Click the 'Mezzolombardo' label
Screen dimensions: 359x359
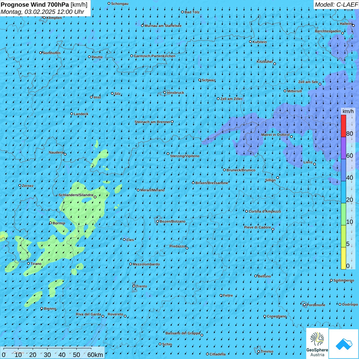146,264
